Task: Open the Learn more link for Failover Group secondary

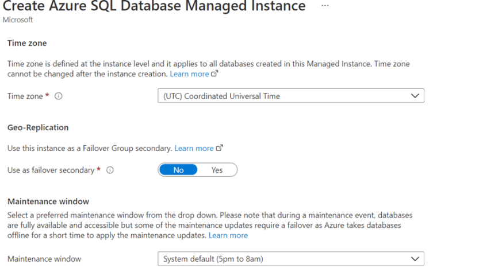Action: 194,148
